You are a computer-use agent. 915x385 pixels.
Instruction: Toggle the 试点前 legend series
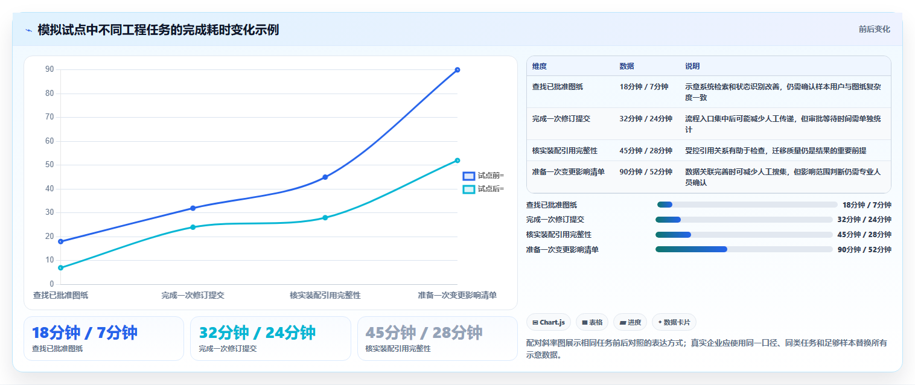click(x=483, y=176)
